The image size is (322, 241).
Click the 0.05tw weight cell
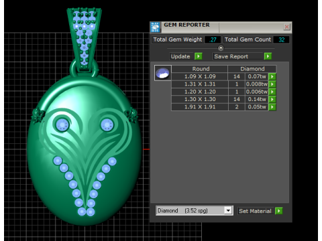coord(257,107)
